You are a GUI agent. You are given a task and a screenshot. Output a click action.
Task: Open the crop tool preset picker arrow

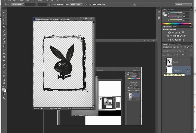pos(9,5)
